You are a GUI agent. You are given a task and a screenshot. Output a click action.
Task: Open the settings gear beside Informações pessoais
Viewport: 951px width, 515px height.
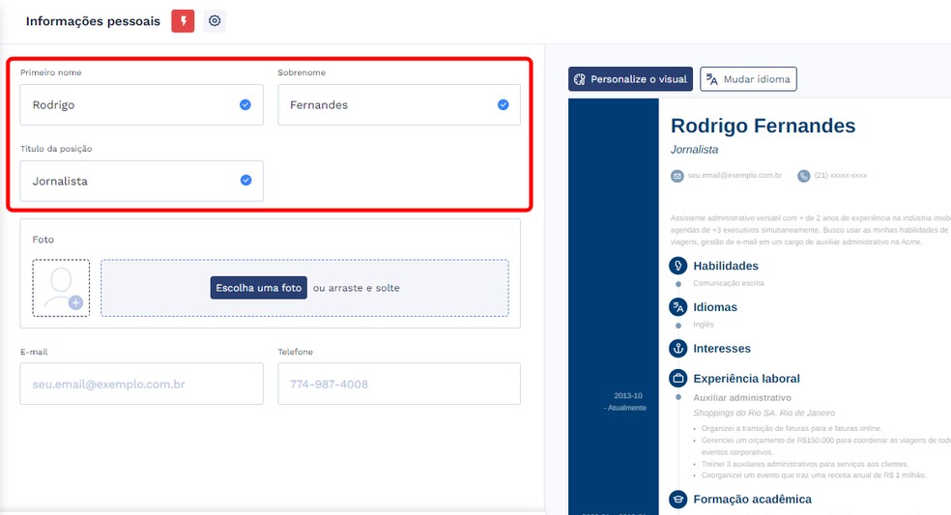point(215,21)
